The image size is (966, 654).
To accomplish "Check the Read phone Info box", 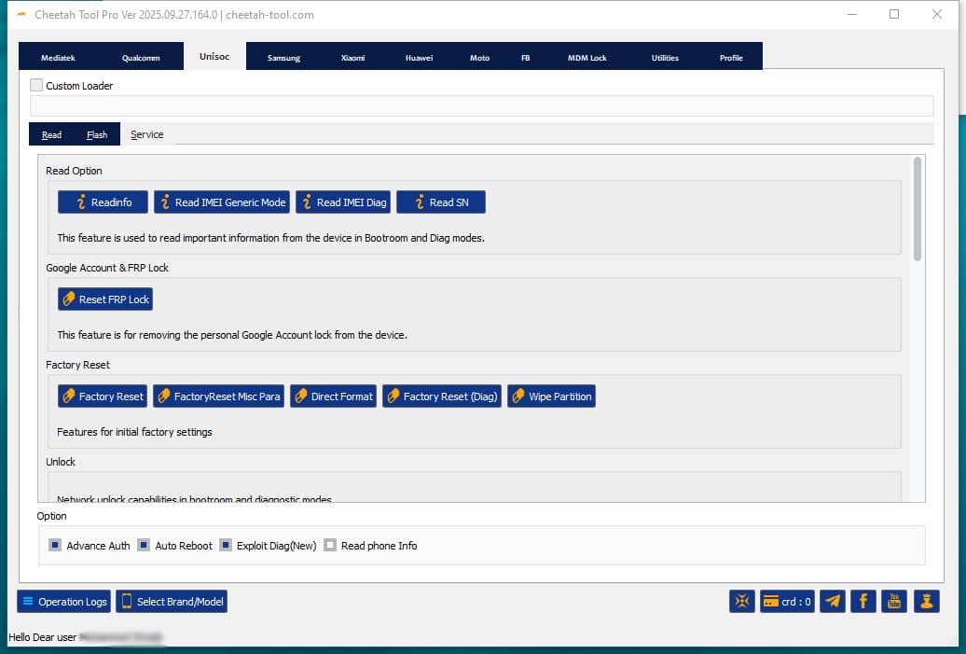I will [330, 546].
